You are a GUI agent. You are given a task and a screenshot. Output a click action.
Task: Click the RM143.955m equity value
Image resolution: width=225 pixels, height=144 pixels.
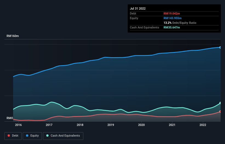pyautogui.click(x=173, y=18)
